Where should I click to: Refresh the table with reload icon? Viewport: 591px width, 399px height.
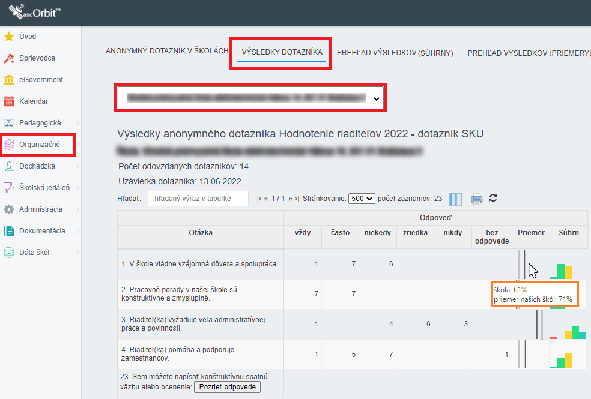click(x=493, y=198)
